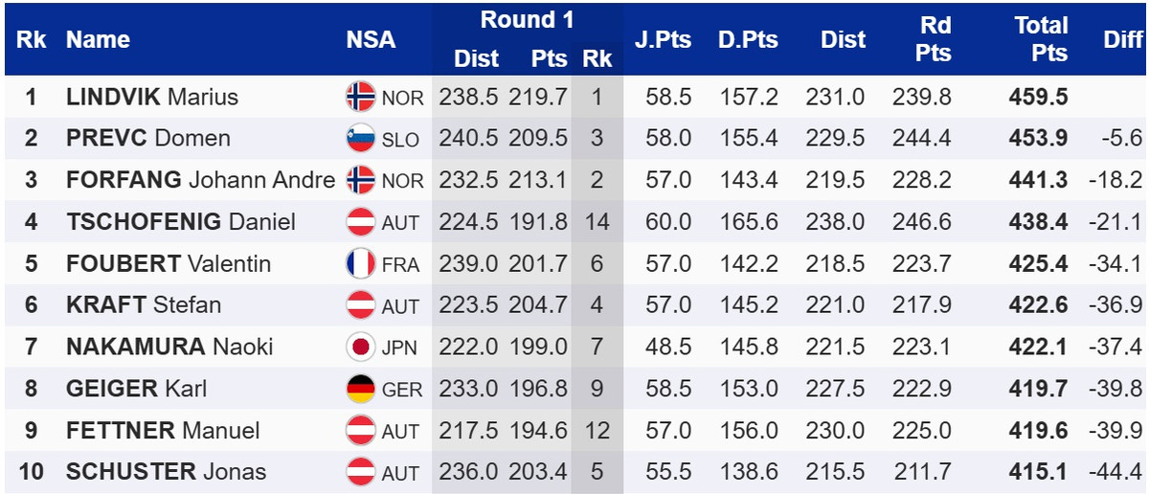Click the France flag in Foubert's row
1149x494 pixels.
360,263
